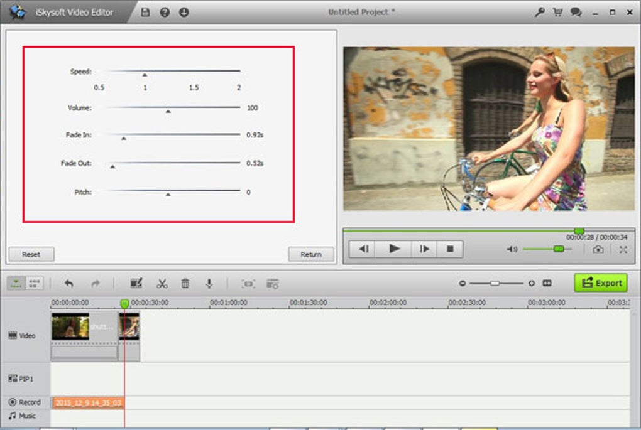
Task: Click the 00:02:00:00 timeline ruler mark
Action: tap(388, 303)
